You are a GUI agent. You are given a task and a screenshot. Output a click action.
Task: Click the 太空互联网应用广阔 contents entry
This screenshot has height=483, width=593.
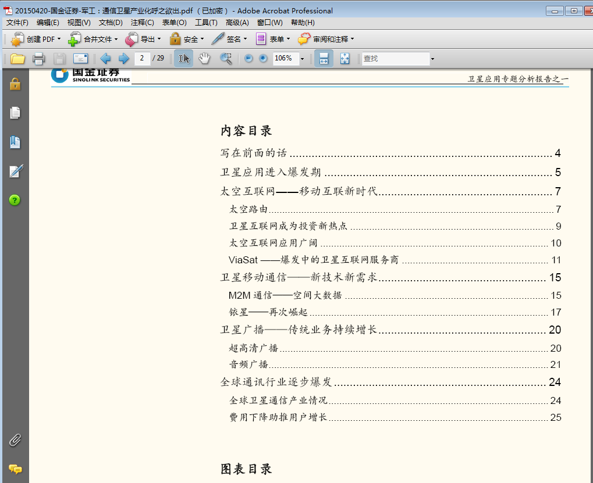395,243
